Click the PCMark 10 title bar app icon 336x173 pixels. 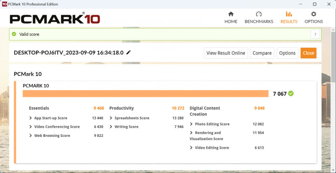tap(5, 4)
